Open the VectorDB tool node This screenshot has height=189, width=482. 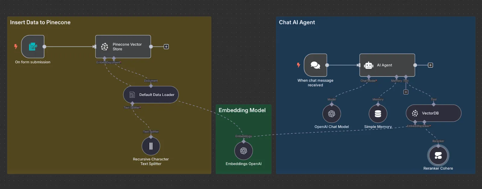coord(433,113)
